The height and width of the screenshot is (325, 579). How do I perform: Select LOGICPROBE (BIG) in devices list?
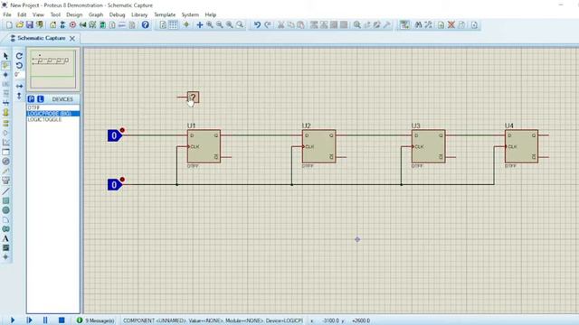52,114
